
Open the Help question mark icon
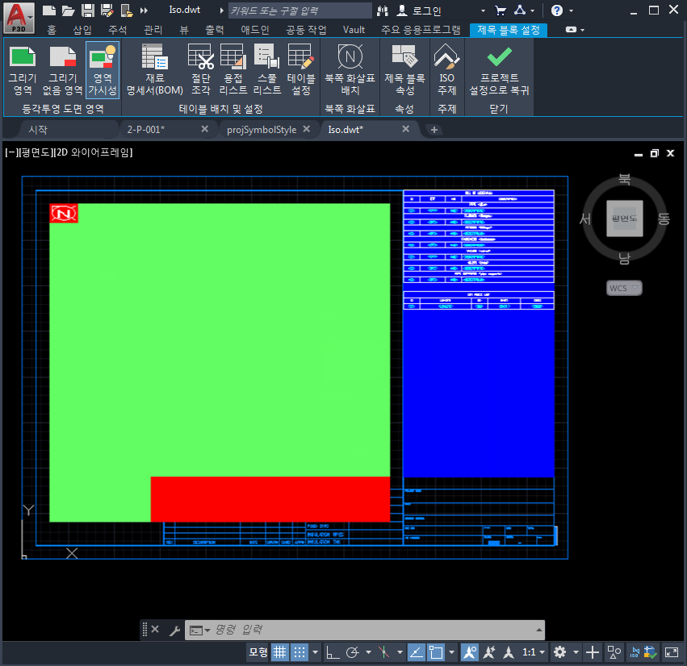click(556, 10)
